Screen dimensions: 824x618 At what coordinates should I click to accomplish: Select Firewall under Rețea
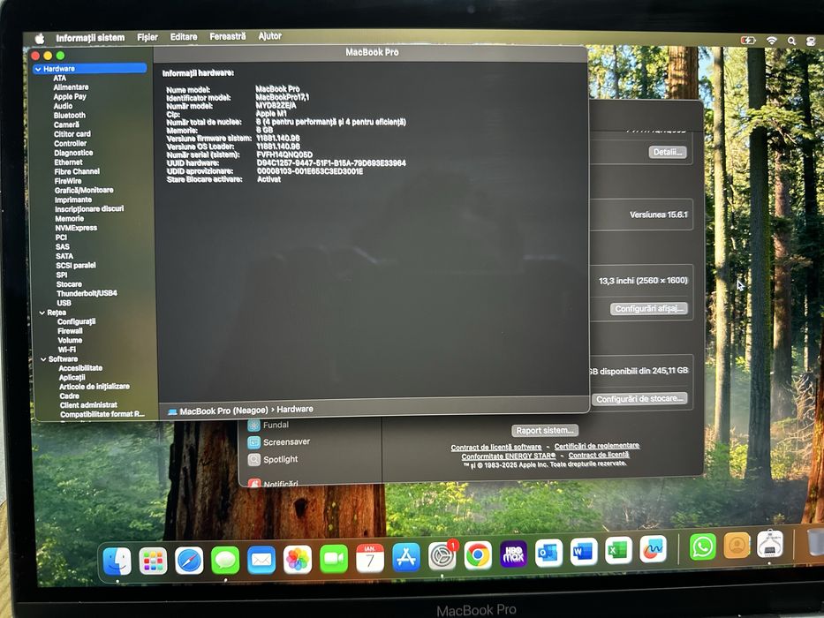coord(70,331)
